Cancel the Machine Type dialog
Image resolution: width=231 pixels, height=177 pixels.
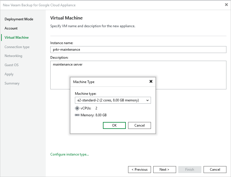139,125
